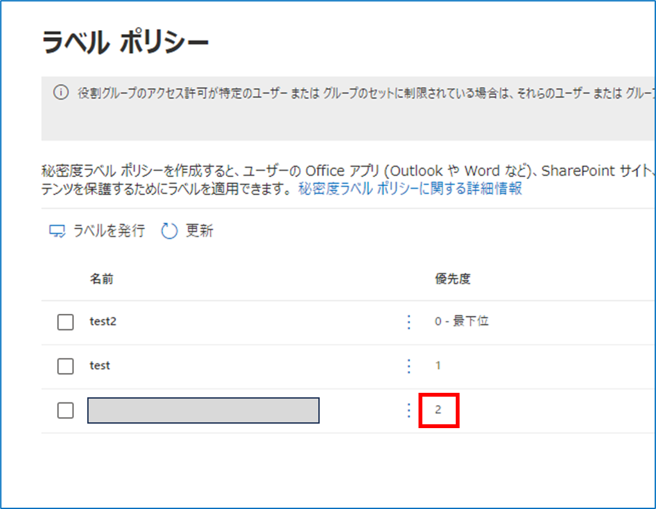The image size is (656, 509).
Task: Open the more options dots for test2
Action: (x=409, y=322)
